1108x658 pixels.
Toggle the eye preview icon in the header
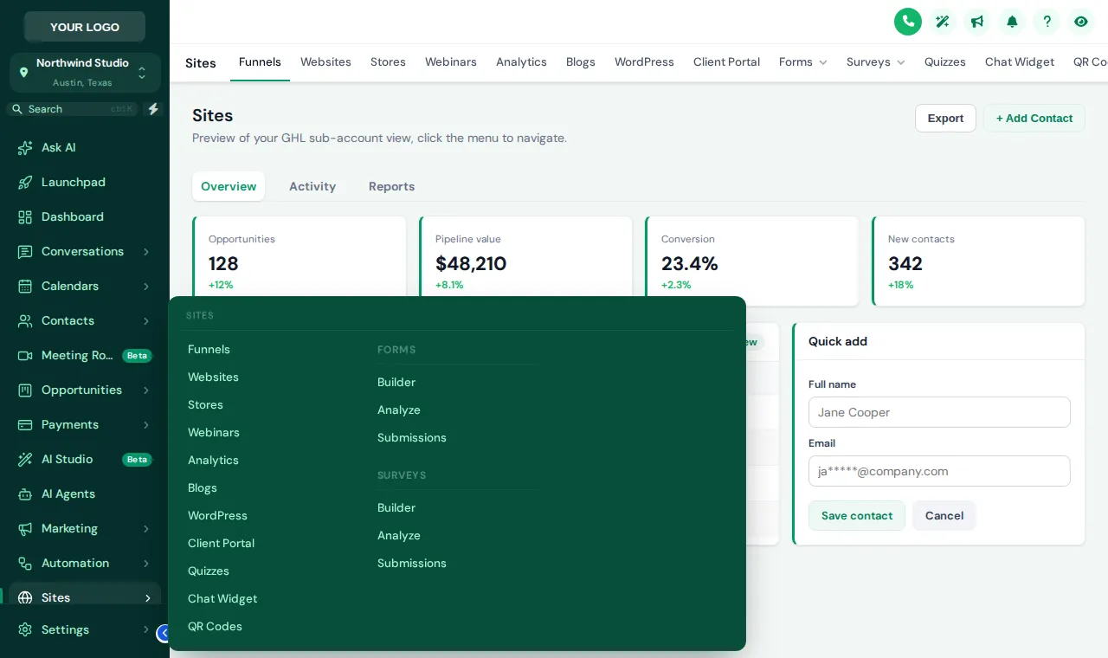[1081, 22]
